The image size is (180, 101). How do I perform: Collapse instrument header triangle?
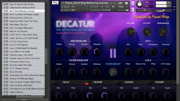tap(63, 3)
